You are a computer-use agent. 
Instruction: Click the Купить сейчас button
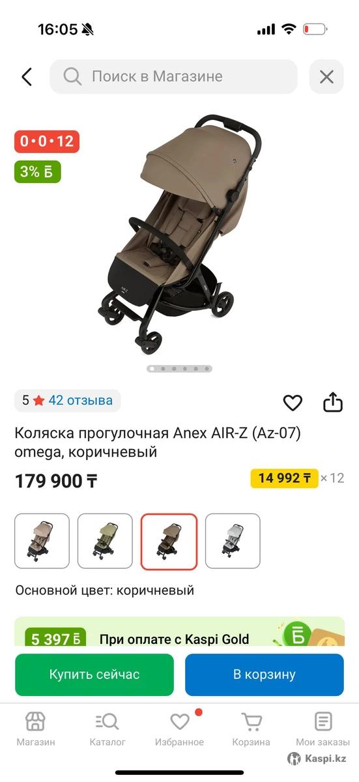[x=94, y=674]
